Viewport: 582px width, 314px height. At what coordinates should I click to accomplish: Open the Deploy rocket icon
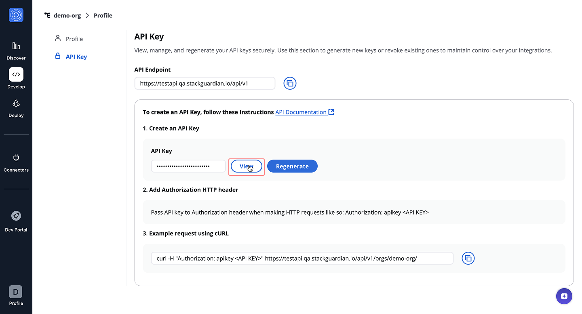pos(16,103)
